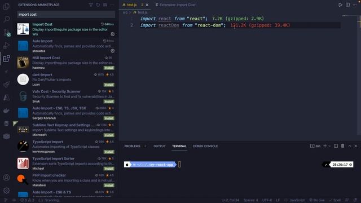Select the Import Cost extension by Wix

pos(66,29)
